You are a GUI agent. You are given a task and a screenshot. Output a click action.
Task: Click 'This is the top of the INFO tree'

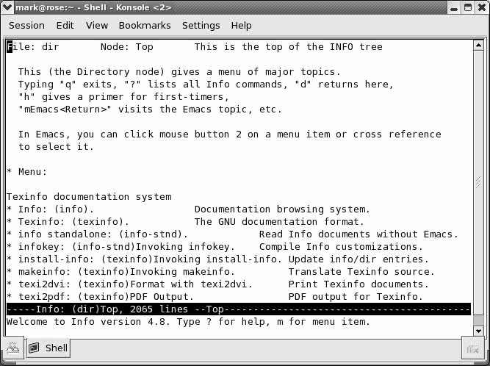click(x=289, y=47)
